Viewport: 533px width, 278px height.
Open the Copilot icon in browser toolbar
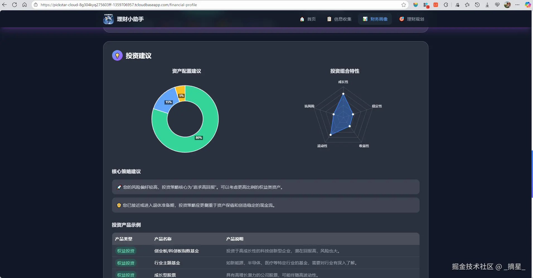pyautogui.click(x=527, y=5)
